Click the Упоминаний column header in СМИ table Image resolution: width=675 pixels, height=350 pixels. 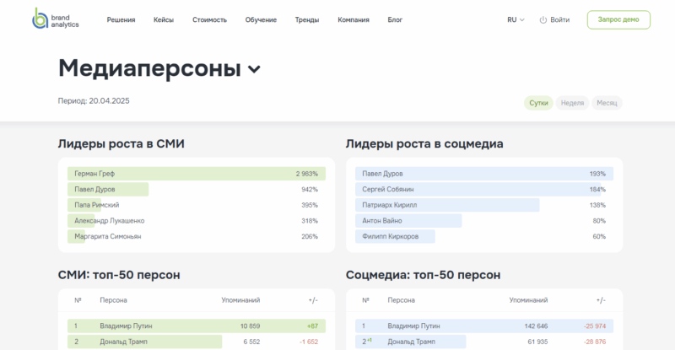point(240,300)
